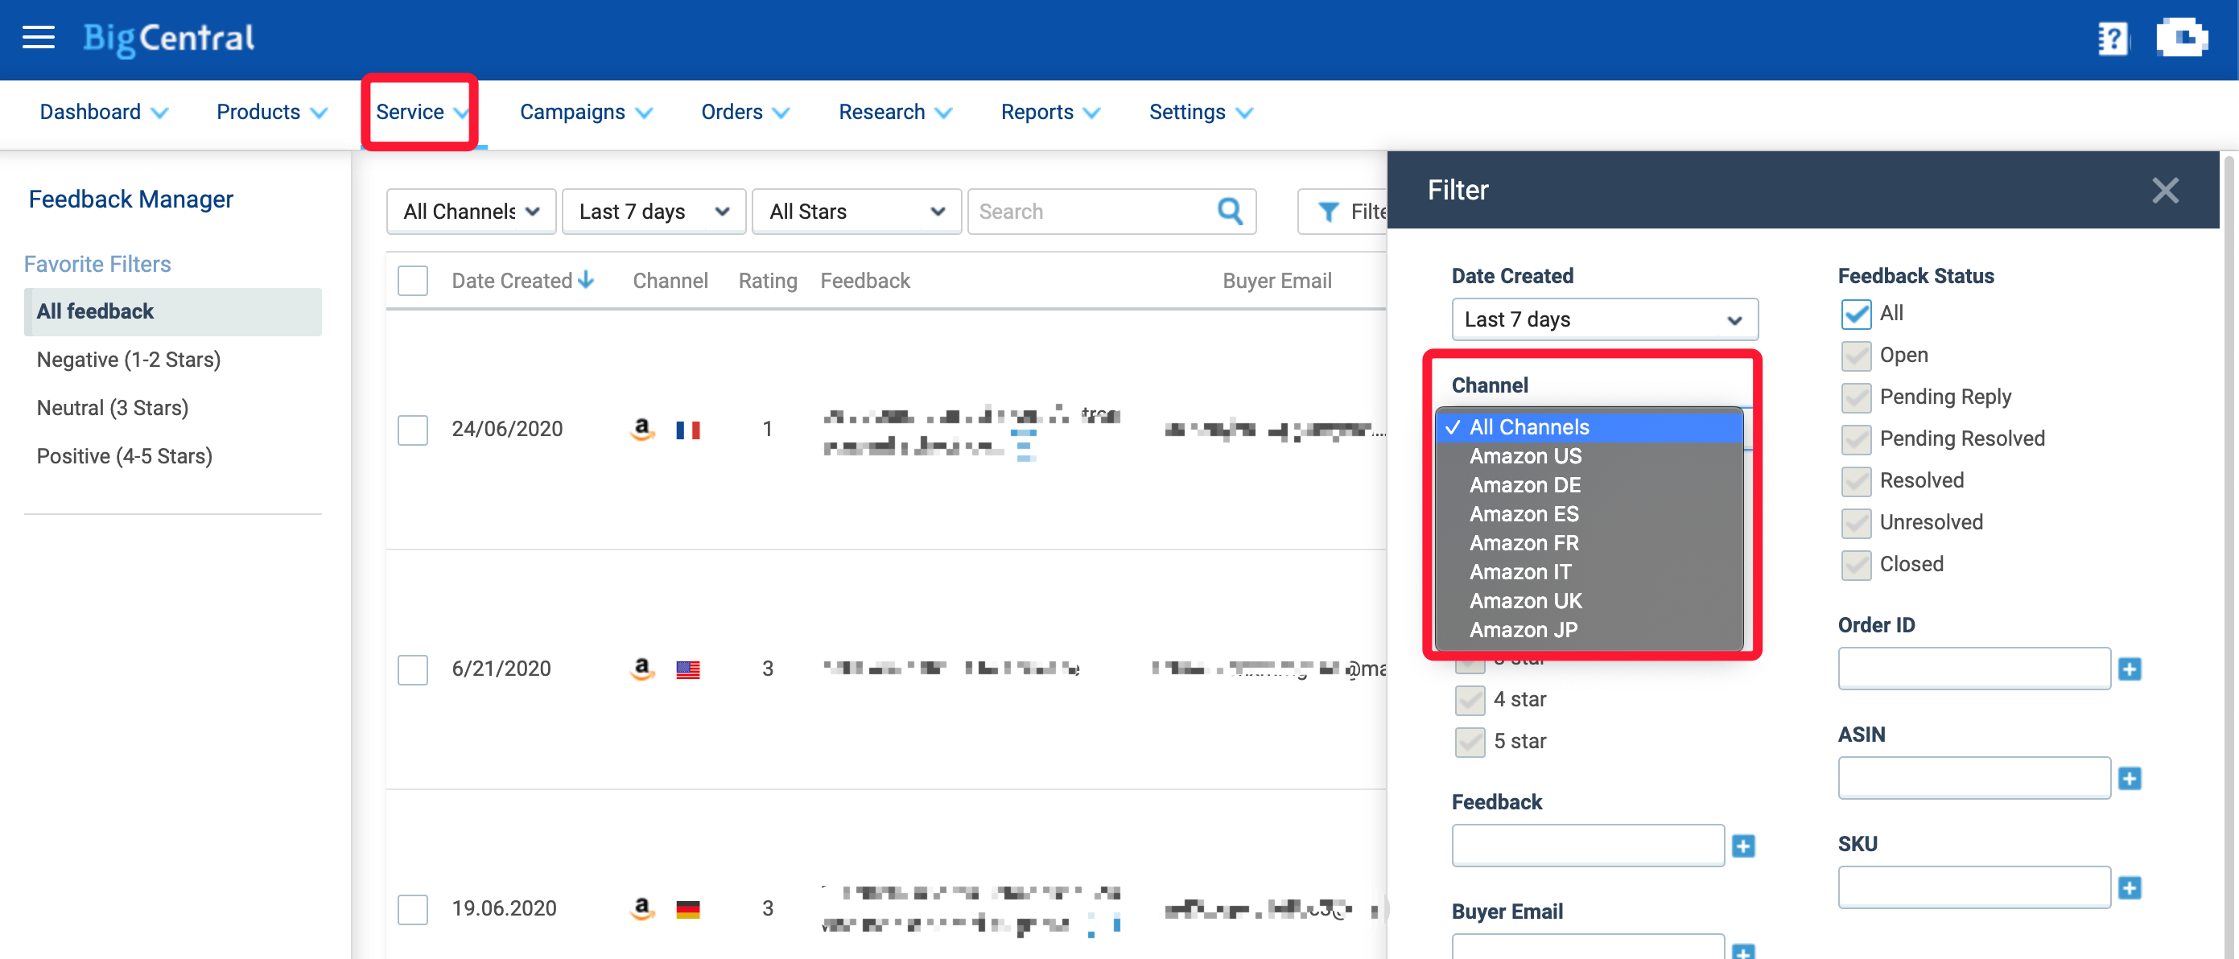This screenshot has height=959, width=2239.
Task: Choose Amazon JP in channel list
Action: click(1589, 630)
